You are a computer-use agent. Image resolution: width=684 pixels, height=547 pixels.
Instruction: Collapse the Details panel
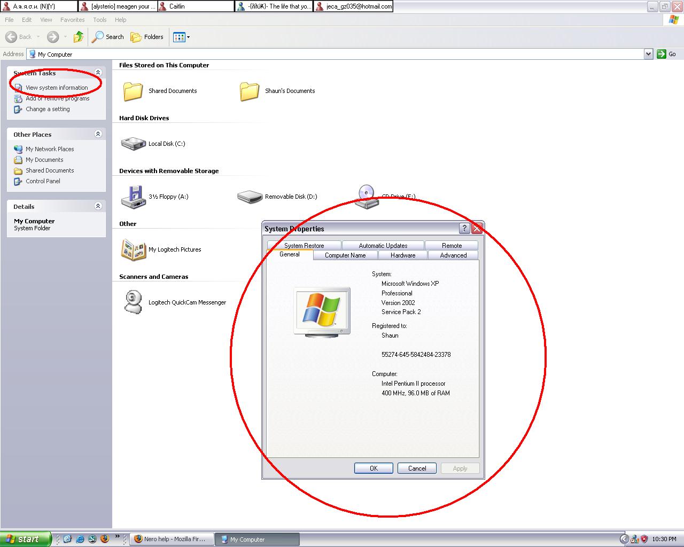pos(98,206)
